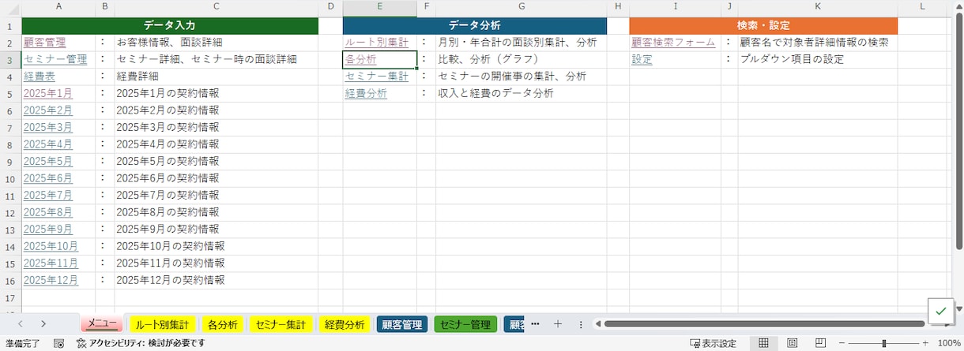964x351 pixels.
Task: Open 表示設定 display settings
Action: pyautogui.click(x=713, y=343)
